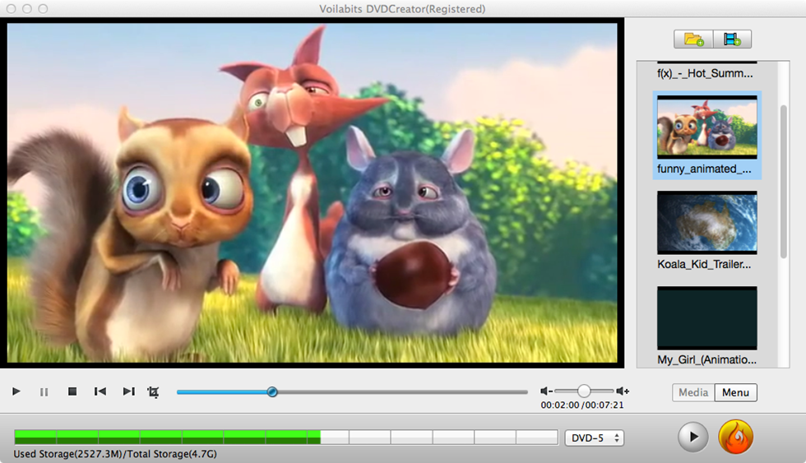Click the playback seek bar handle
Viewport: 806px width, 463px height.
coord(272,392)
